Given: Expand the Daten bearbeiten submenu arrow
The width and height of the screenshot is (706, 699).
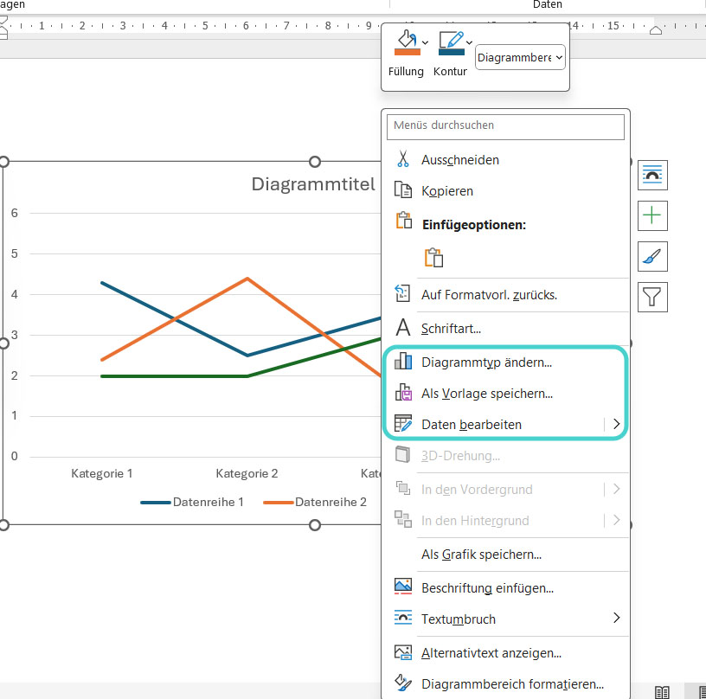Looking at the screenshot, I should point(616,424).
